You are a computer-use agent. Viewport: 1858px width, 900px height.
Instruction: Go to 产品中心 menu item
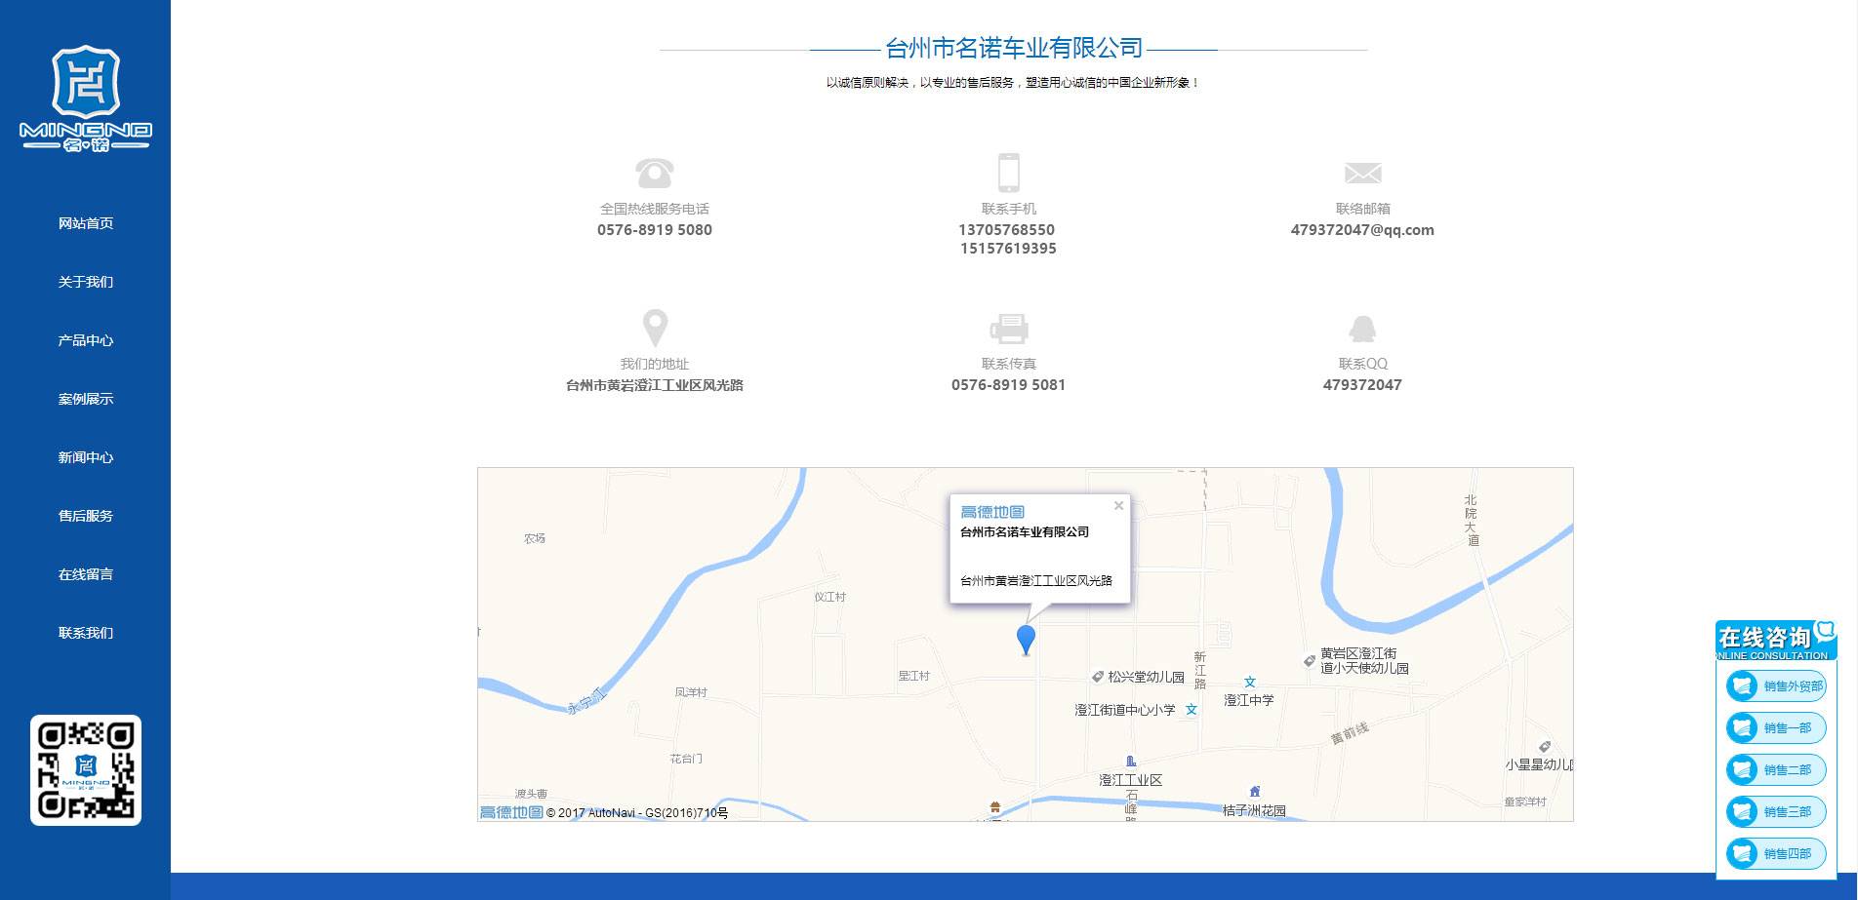coord(86,340)
